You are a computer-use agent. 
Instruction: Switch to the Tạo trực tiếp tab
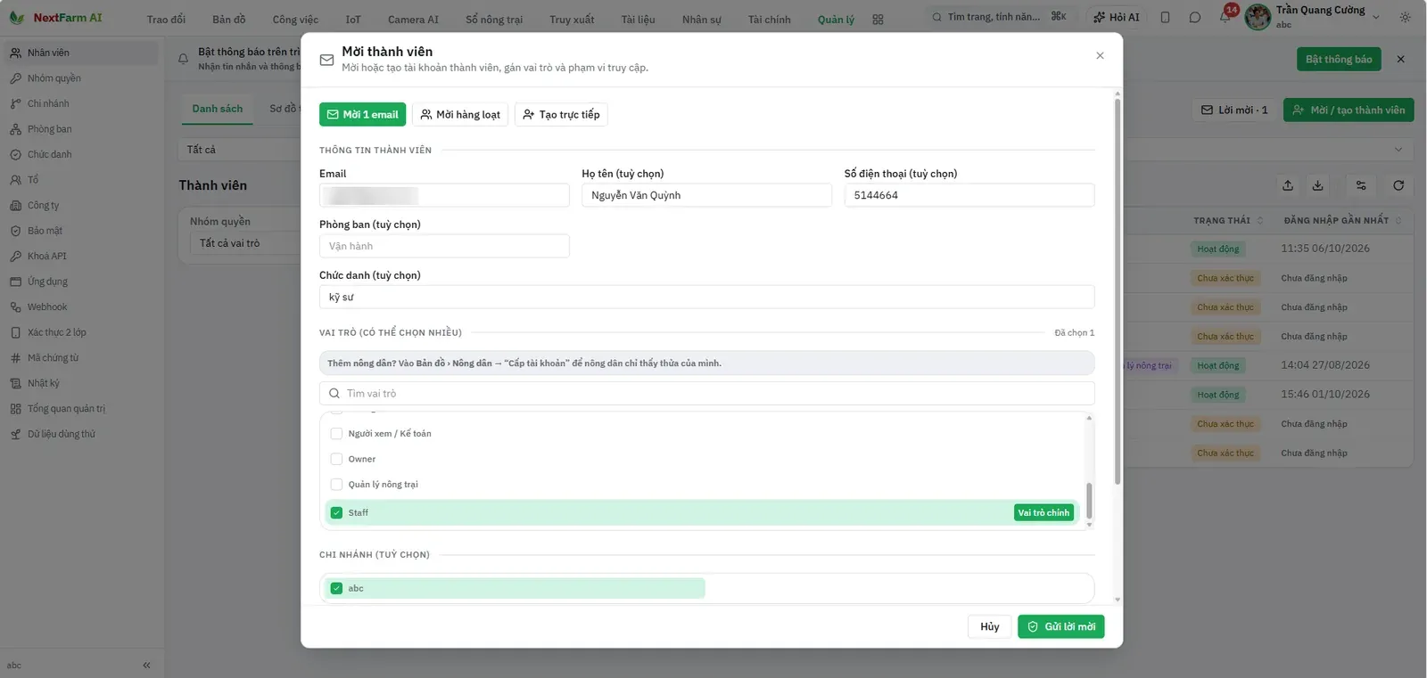(x=561, y=114)
